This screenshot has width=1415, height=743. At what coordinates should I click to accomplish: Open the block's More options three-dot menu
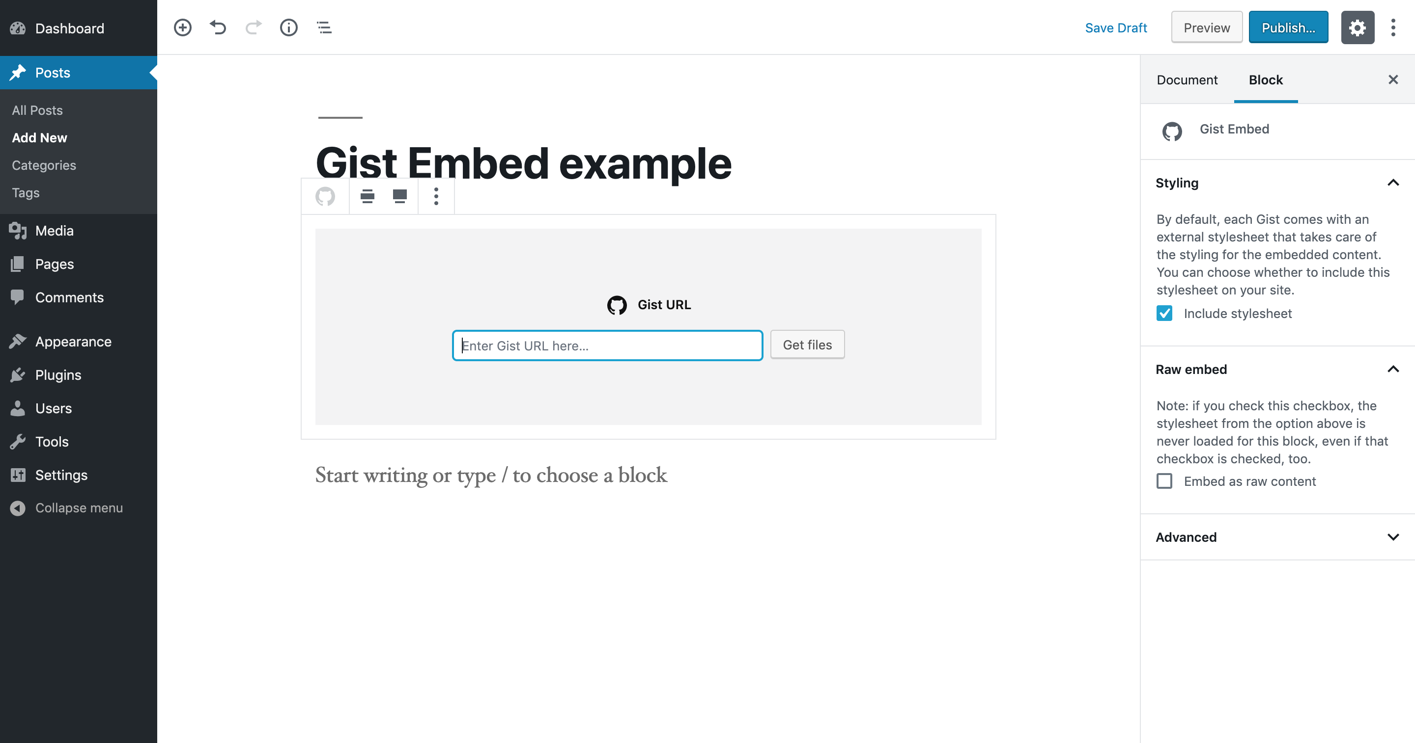point(436,196)
